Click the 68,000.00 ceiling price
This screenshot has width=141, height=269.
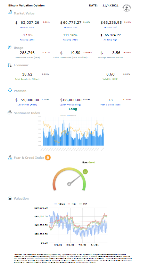tap(72, 100)
